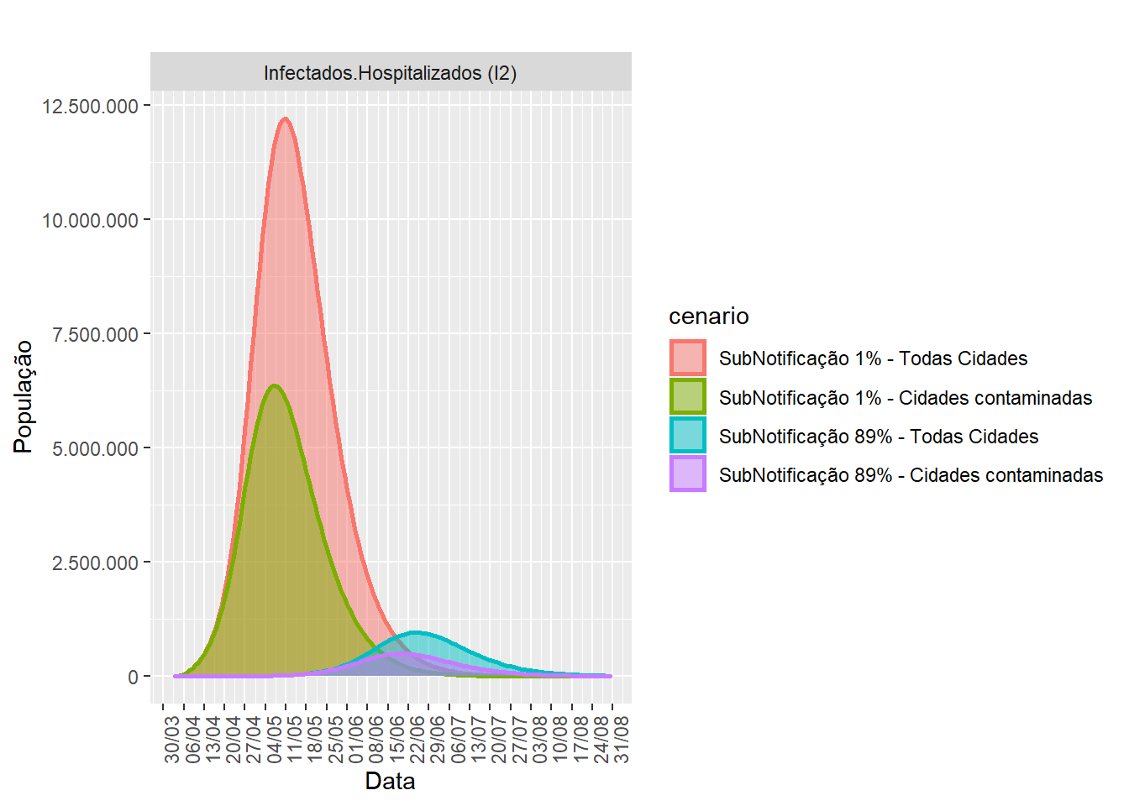This screenshot has height=806, width=1129.
Task: Click the 2.500.000 y-axis tick label
Action: tap(95, 563)
